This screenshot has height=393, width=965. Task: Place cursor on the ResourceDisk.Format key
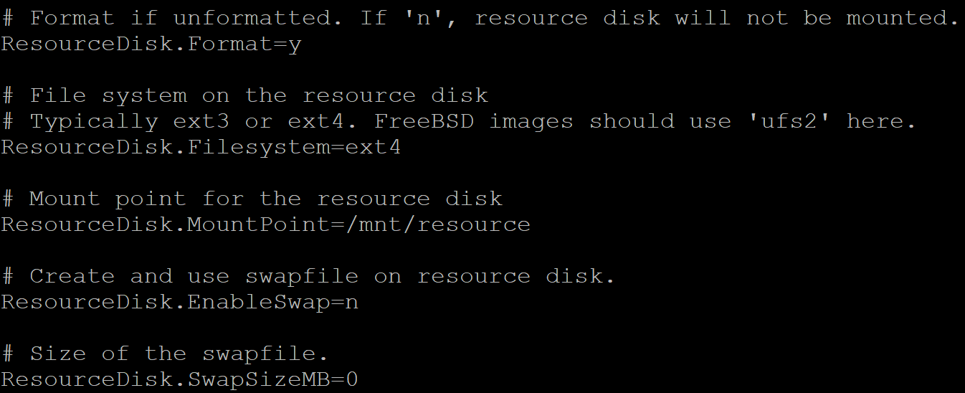pyautogui.click(x=136, y=44)
